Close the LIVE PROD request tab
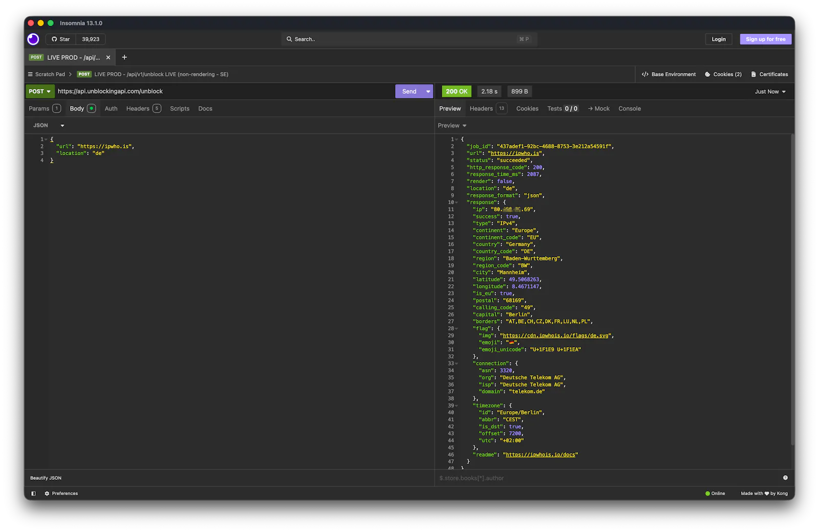 tap(108, 58)
